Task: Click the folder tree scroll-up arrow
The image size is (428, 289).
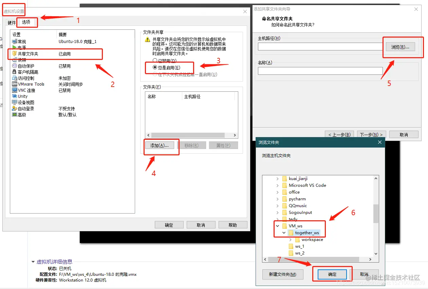Action: coord(376,178)
